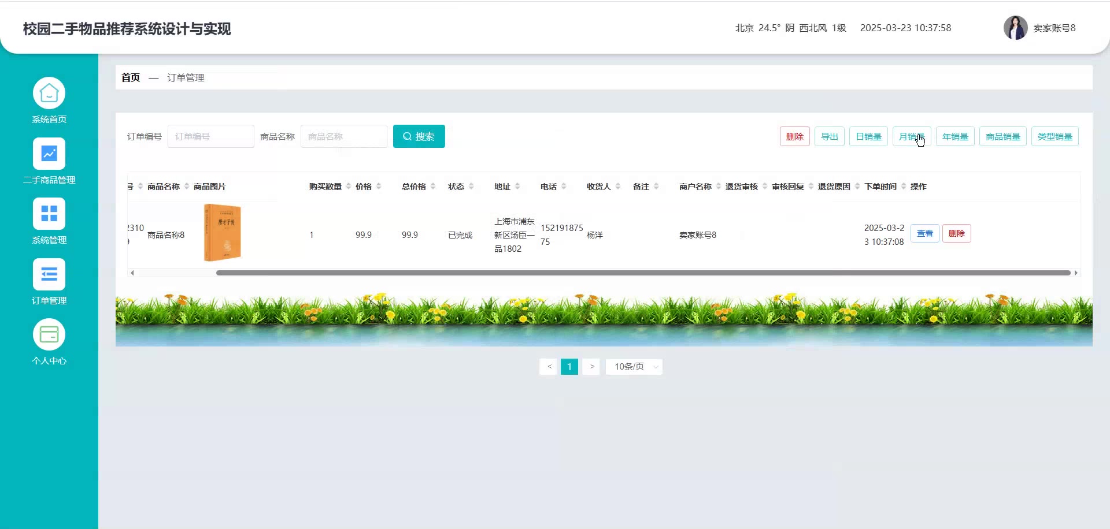
Task: Open 二手商品管理 chart icon
Action: pyautogui.click(x=49, y=154)
